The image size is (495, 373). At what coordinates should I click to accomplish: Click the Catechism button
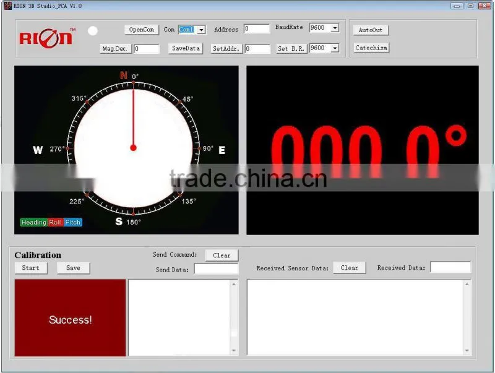371,48
